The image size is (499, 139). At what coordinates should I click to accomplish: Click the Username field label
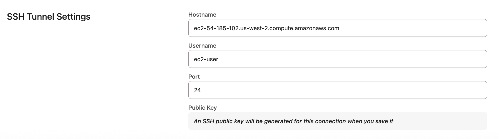click(202, 46)
